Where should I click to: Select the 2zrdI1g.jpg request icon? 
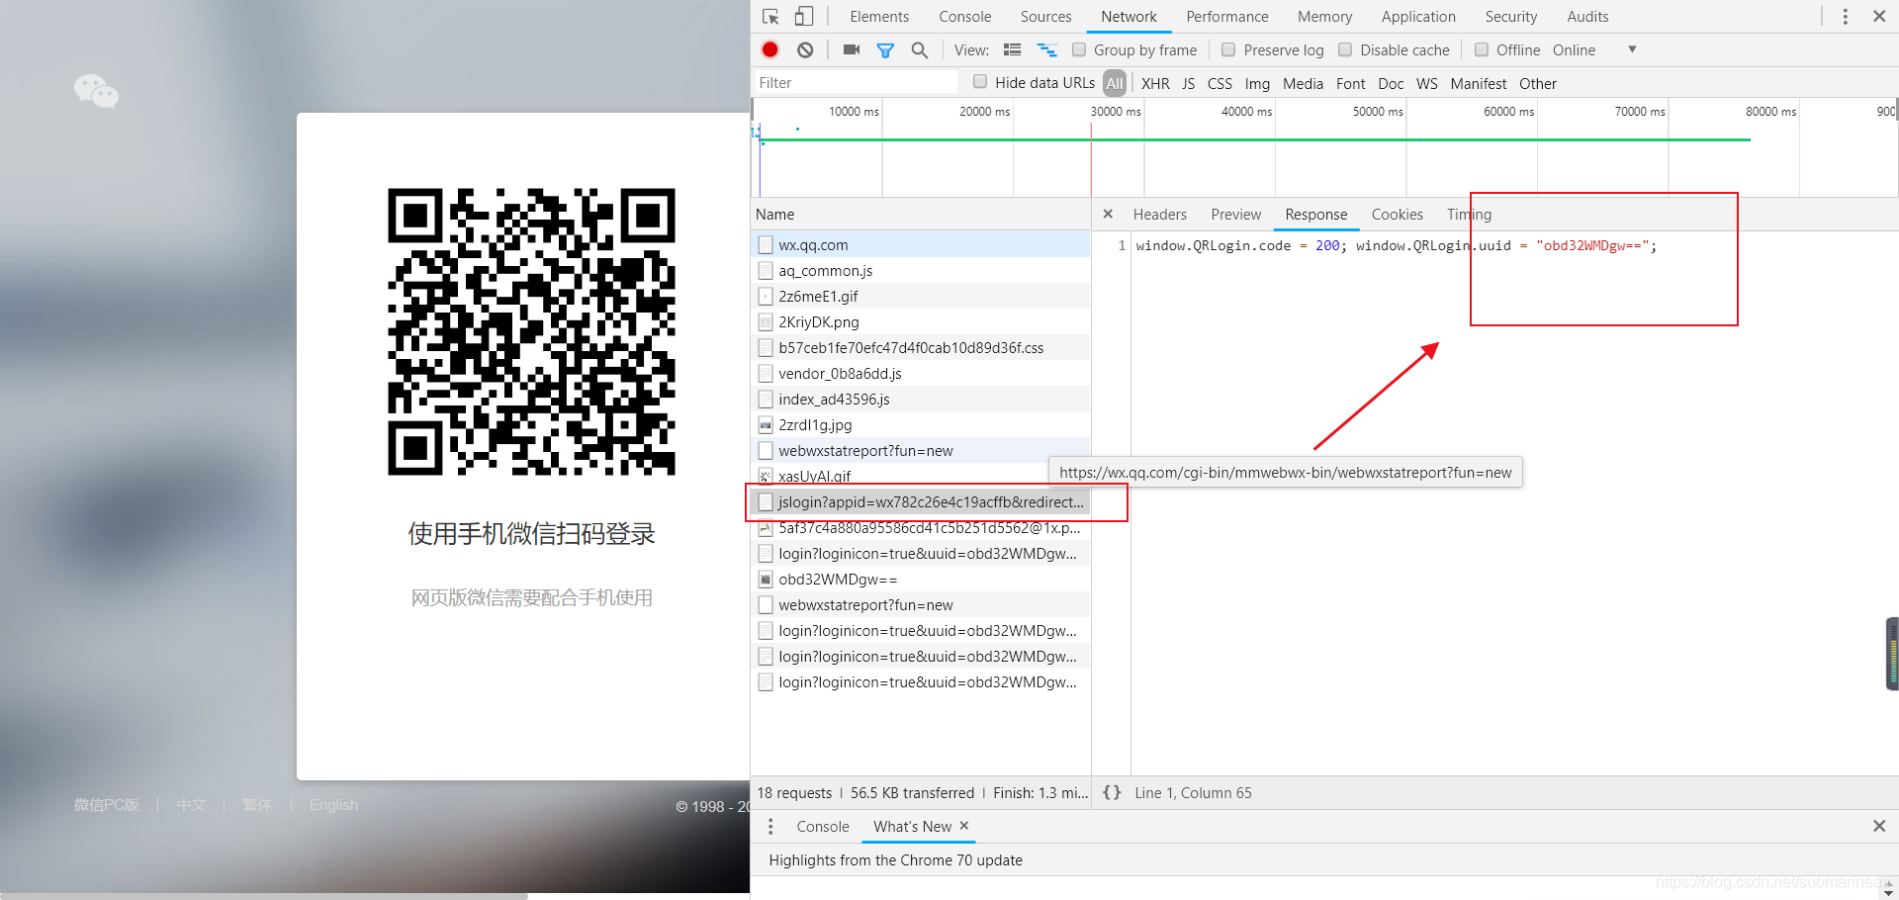[x=766, y=425]
